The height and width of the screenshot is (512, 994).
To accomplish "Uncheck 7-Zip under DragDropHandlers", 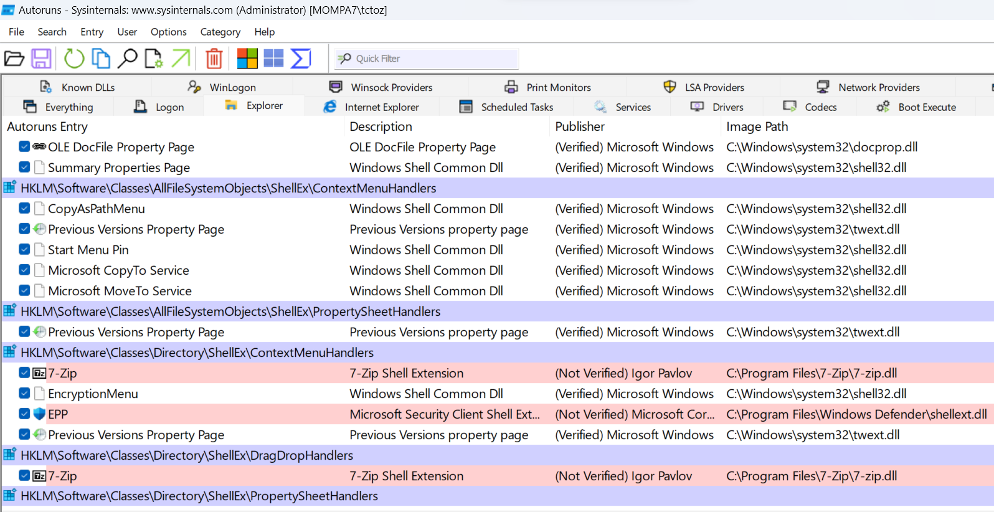I will pyautogui.click(x=24, y=475).
